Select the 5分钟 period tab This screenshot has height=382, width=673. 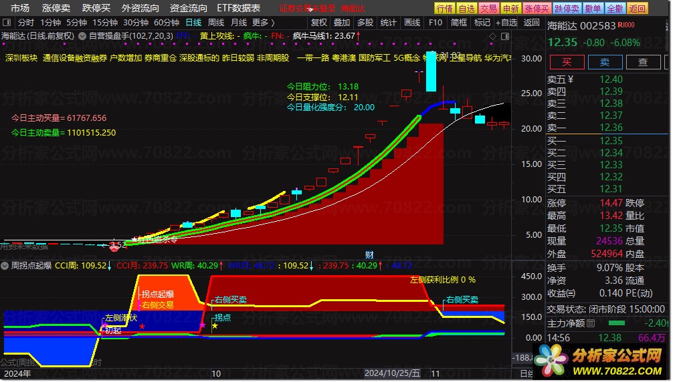click(x=77, y=22)
